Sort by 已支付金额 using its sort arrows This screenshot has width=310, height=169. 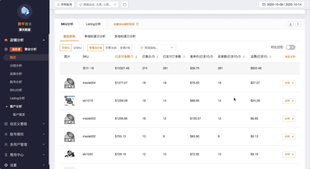(136, 57)
